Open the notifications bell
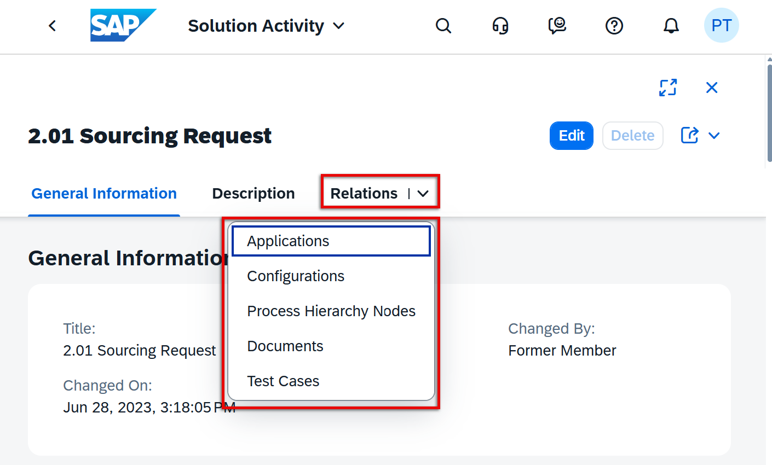Viewport: 772px width, 465px height. (x=671, y=26)
